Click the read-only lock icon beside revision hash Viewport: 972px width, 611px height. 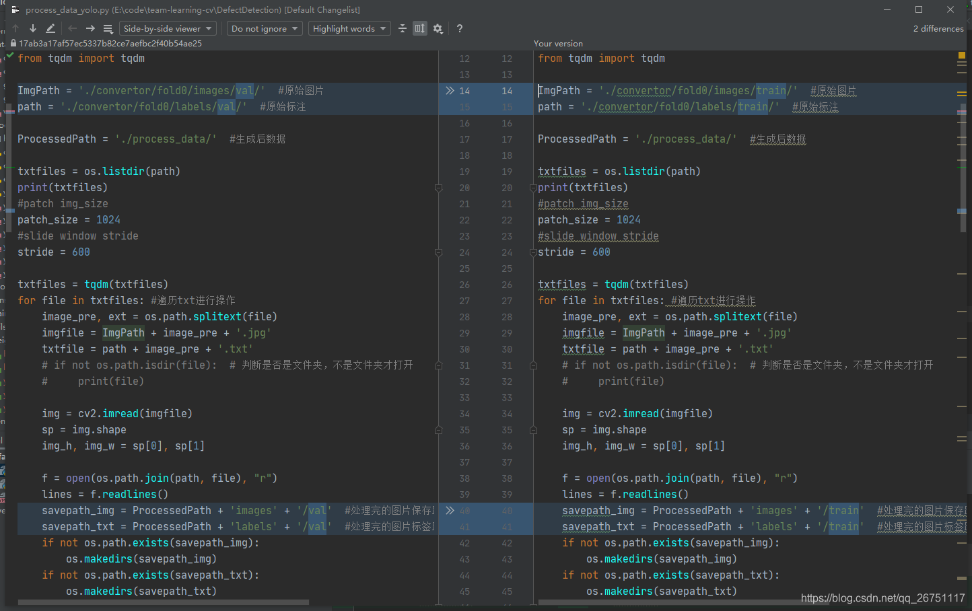click(13, 43)
